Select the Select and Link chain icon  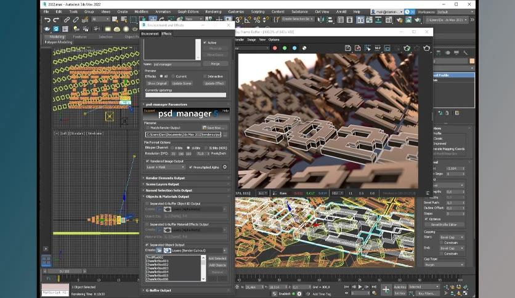pyautogui.click(x=67, y=20)
